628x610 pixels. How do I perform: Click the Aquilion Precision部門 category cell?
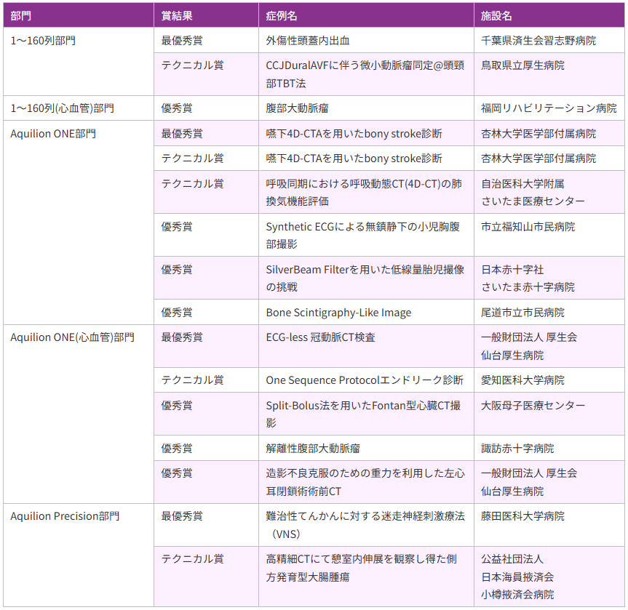pos(65,516)
